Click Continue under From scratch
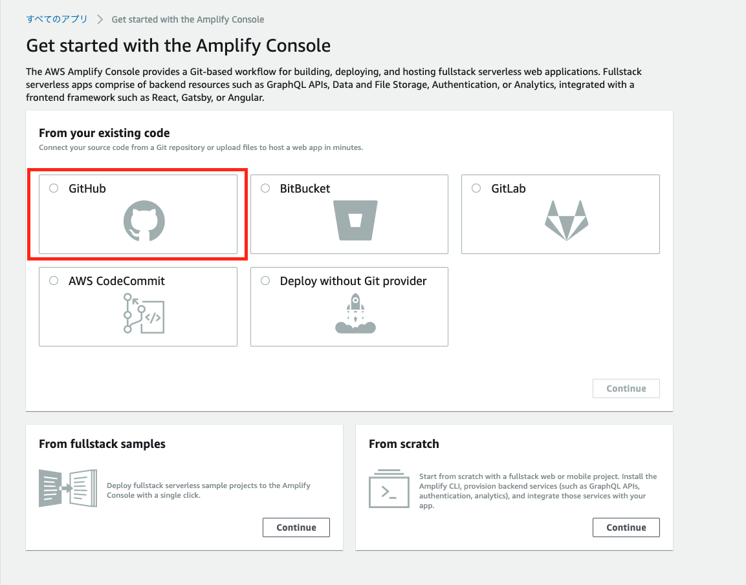 pos(626,527)
